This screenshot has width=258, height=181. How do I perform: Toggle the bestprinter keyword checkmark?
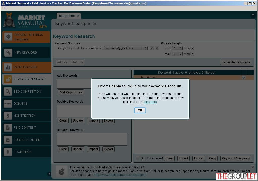click(x=244, y=78)
